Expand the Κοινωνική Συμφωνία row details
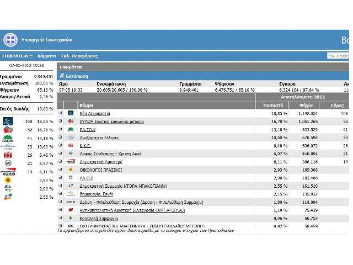This screenshot has height=265, width=353. [x=61, y=218]
